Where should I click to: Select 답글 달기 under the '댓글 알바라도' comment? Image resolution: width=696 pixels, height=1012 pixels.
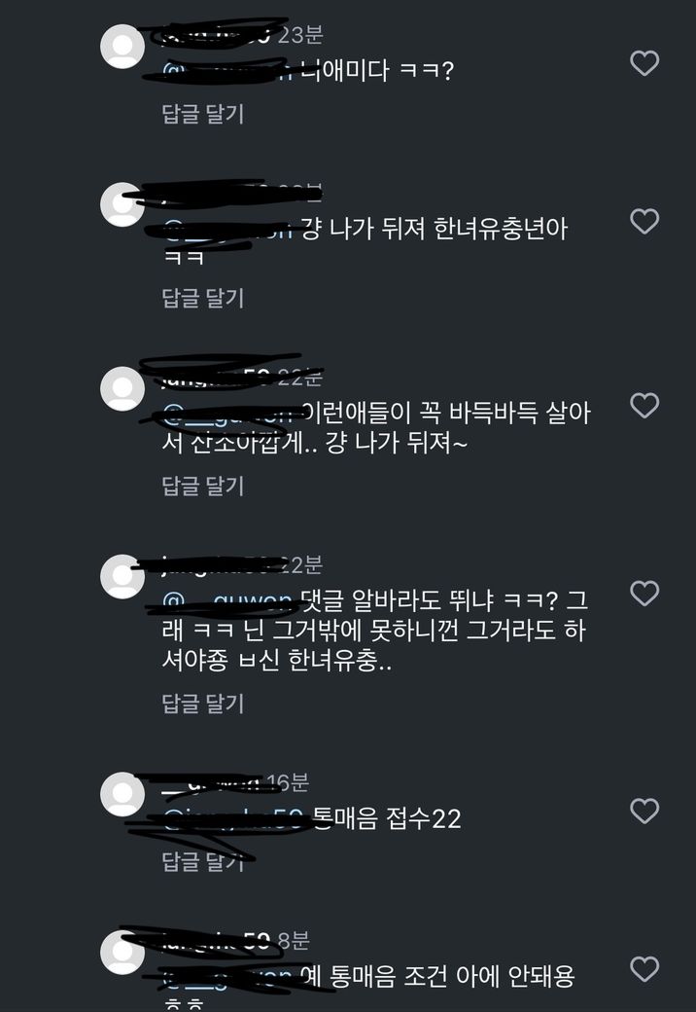[203, 703]
